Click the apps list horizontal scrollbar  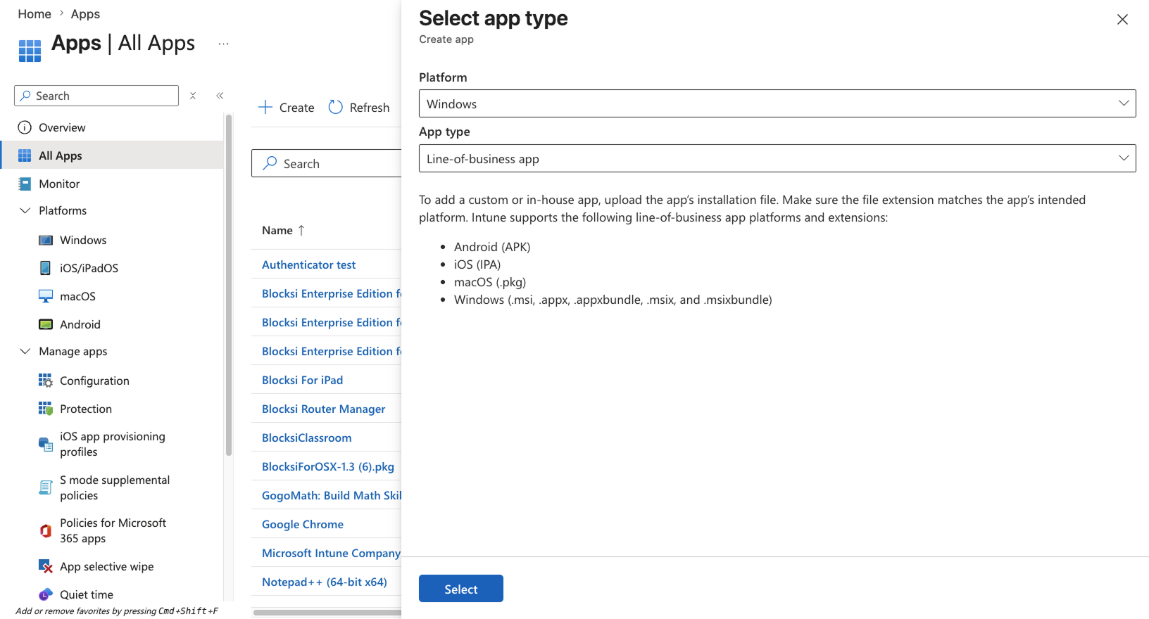tap(327, 613)
